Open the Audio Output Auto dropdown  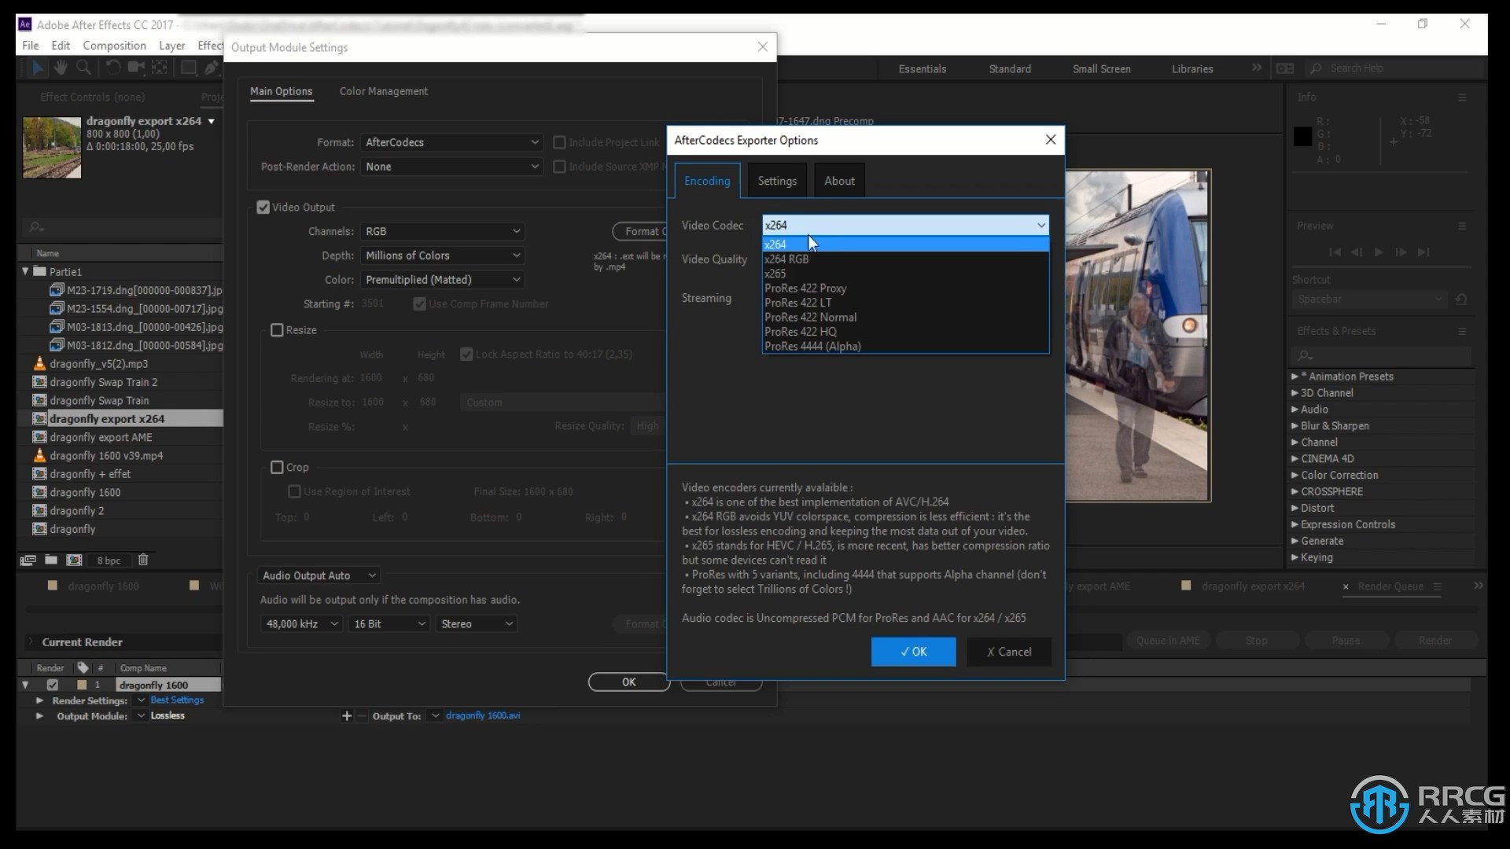[x=319, y=575]
